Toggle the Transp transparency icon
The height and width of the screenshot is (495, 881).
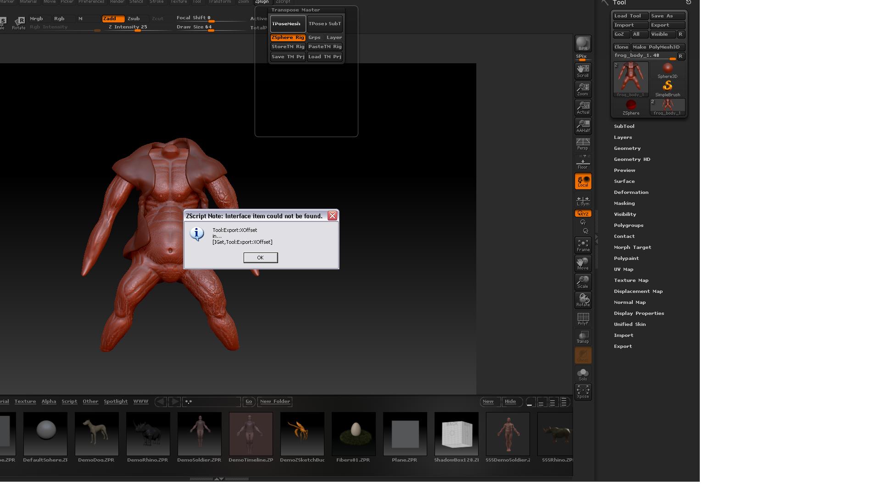583,336
